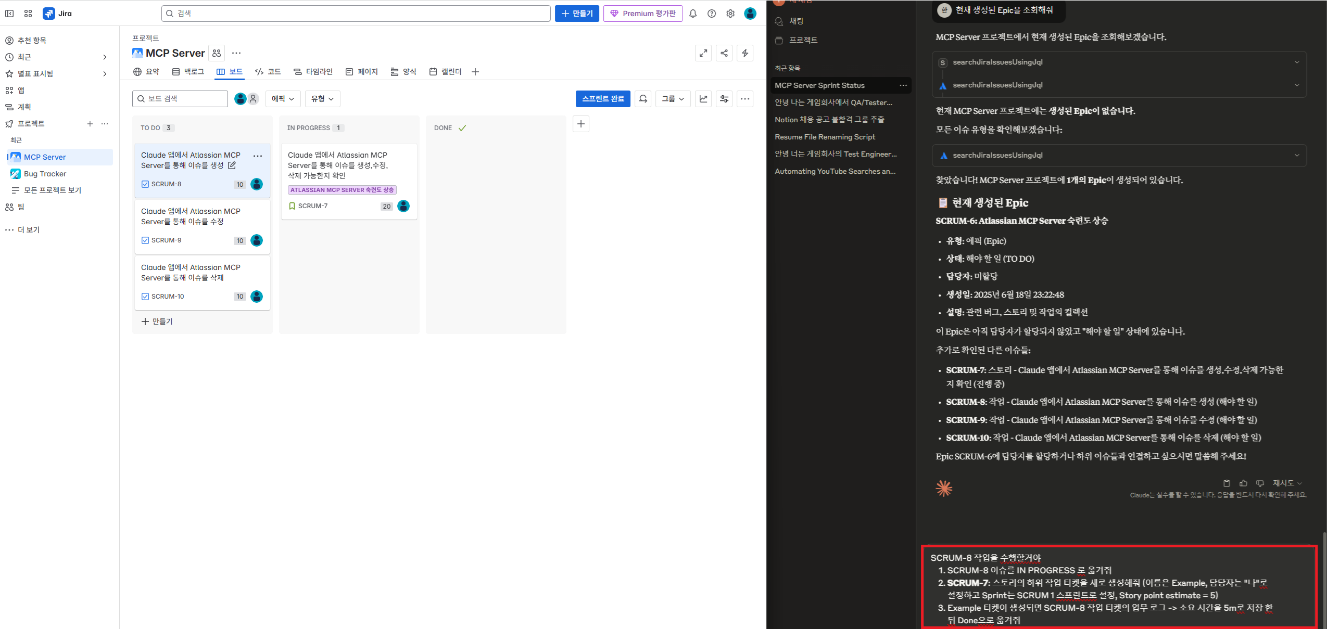Add a new column to the board

(x=581, y=124)
